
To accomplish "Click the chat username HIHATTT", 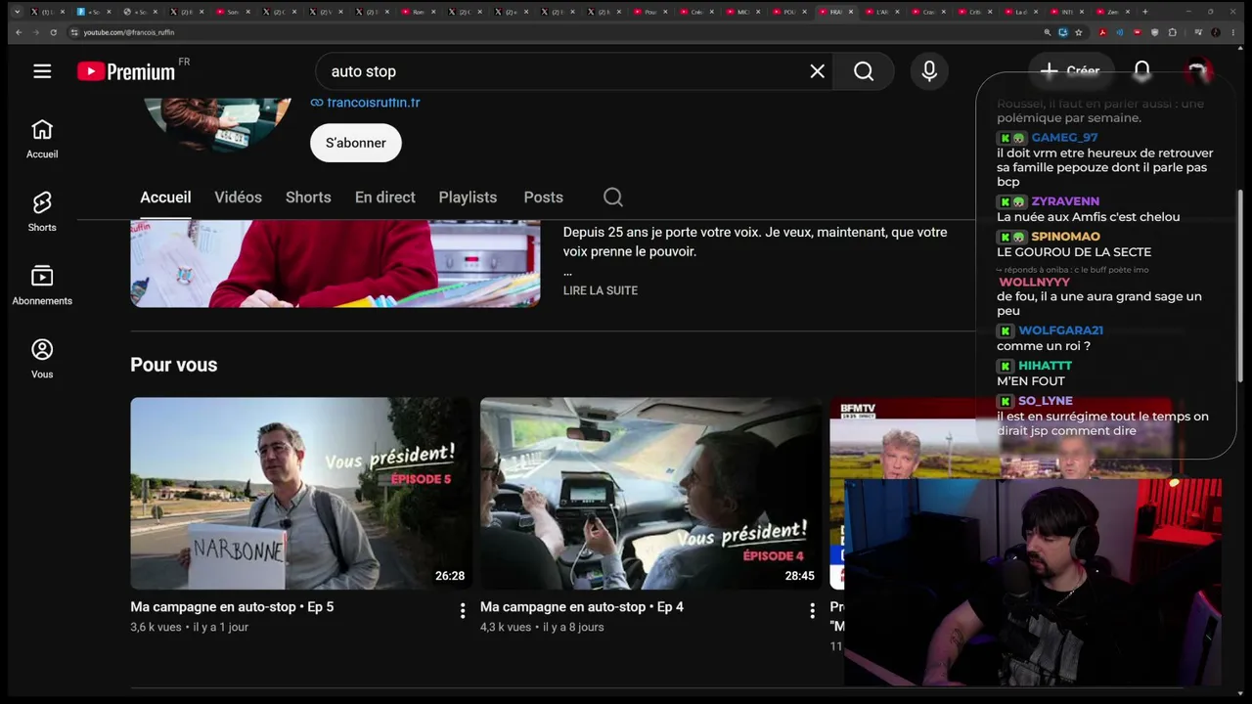I will [x=1045, y=366].
